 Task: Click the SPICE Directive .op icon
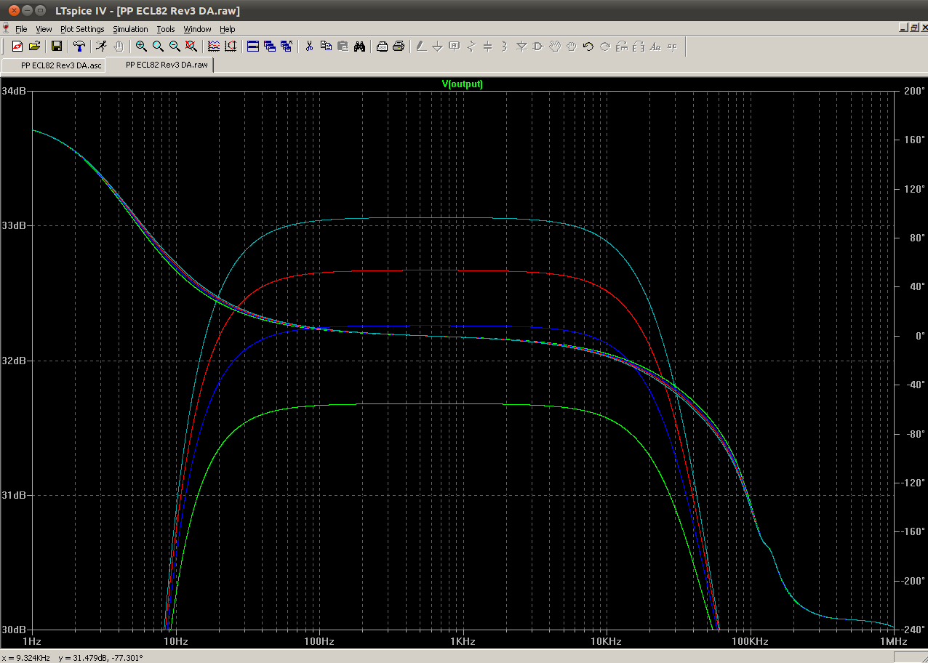(x=672, y=47)
